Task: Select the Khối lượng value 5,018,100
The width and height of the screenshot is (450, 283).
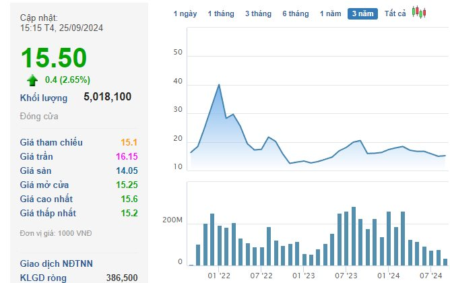Action: [107, 97]
